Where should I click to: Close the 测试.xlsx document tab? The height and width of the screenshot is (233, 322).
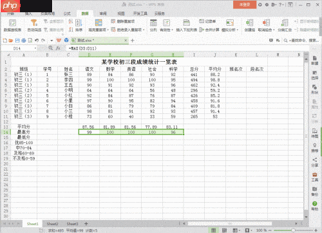coord(126,41)
